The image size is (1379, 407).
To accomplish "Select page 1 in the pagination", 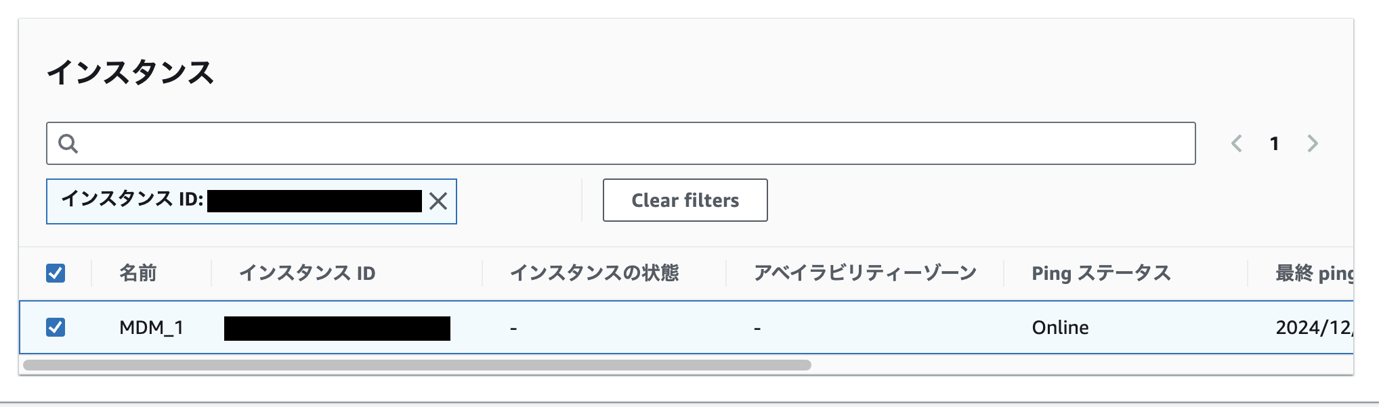I will [x=1275, y=143].
